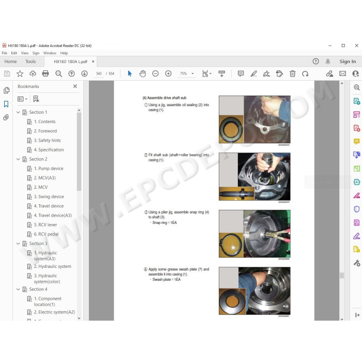
Task: Click the oil sealing assembly photo
Action: [x=254, y=119]
